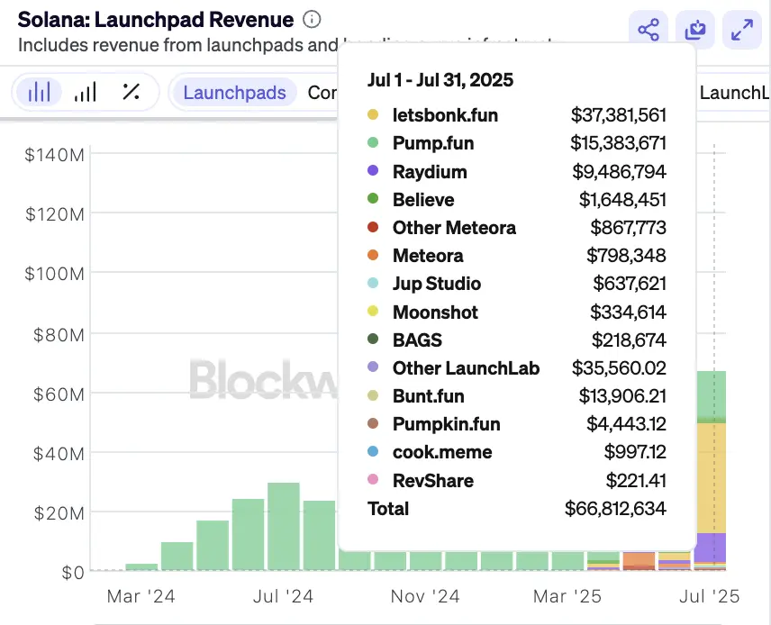Select the stacked bar chart view icon
The width and height of the screenshot is (771, 625).
tap(39, 92)
